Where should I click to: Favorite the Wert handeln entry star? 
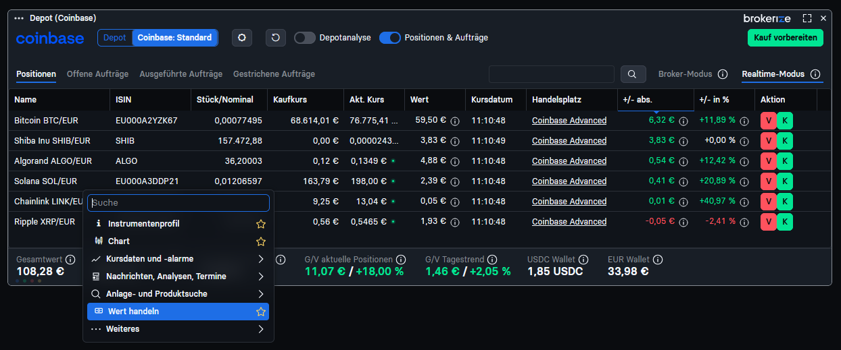click(x=260, y=312)
